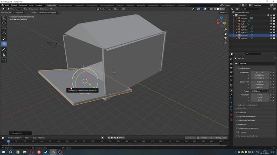Open the Modifiers wrench tab icon
This screenshot has height=155, width=277.
coord(231,95)
